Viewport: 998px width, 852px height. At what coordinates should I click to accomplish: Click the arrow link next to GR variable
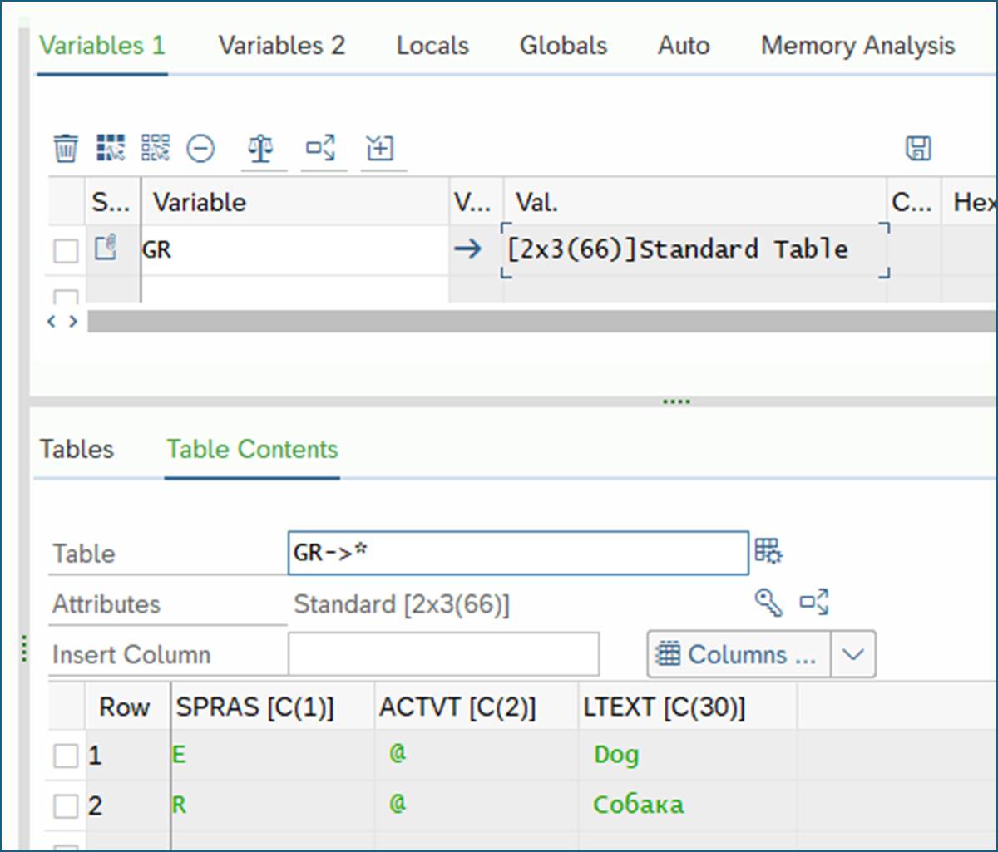point(469,249)
